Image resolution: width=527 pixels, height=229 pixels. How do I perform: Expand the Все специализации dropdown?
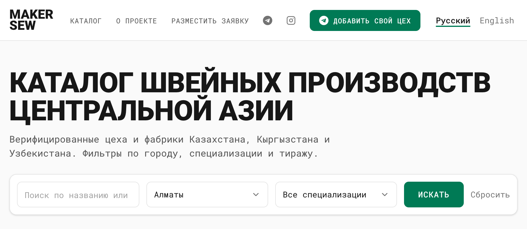(336, 195)
